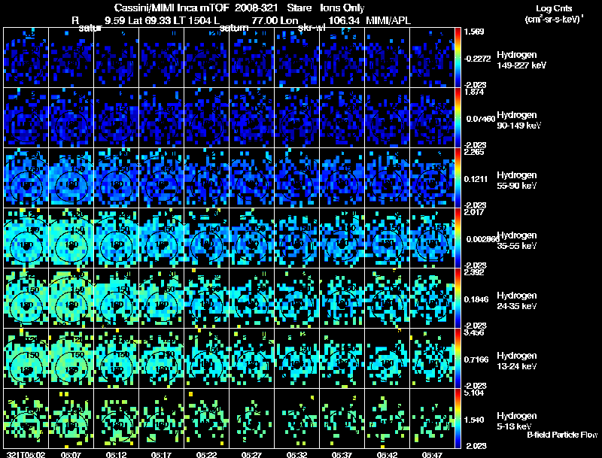Viewport: 602px width, 458px height.
Task: Click the '05:32' time axis label
Action: click(x=296, y=454)
